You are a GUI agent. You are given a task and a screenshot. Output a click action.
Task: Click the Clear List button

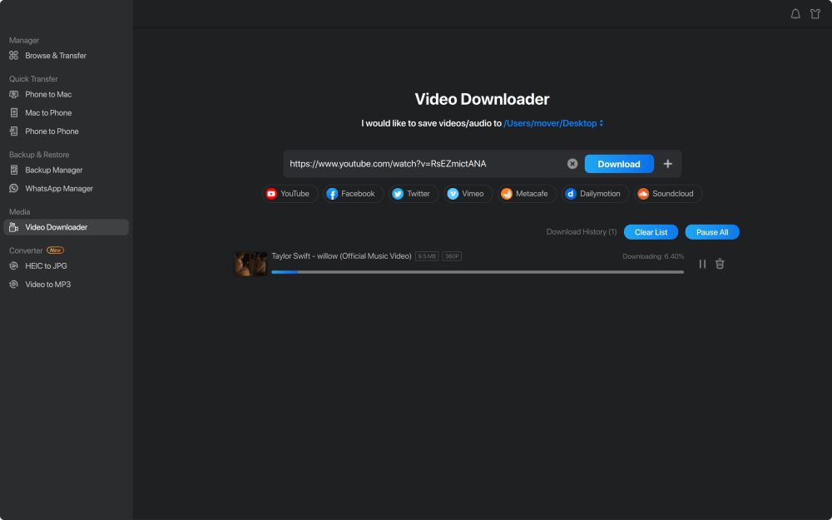point(651,232)
